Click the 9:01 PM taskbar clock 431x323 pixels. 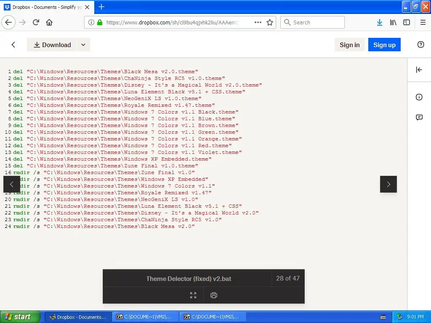[415, 317]
